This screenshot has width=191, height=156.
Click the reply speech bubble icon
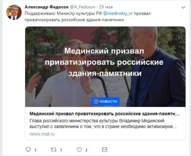28,149
